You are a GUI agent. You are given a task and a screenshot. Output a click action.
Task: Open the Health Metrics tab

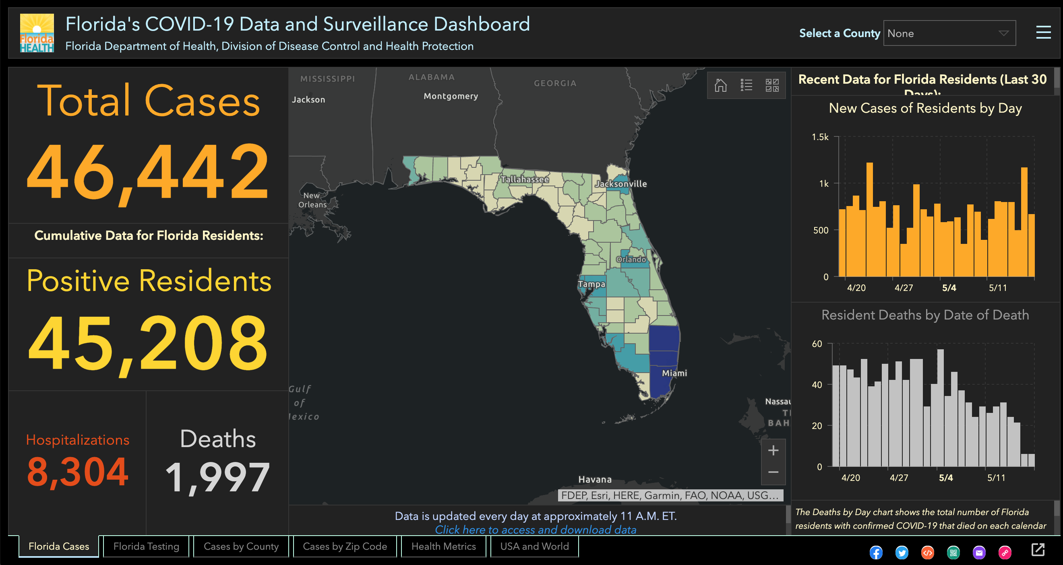point(443,546)
